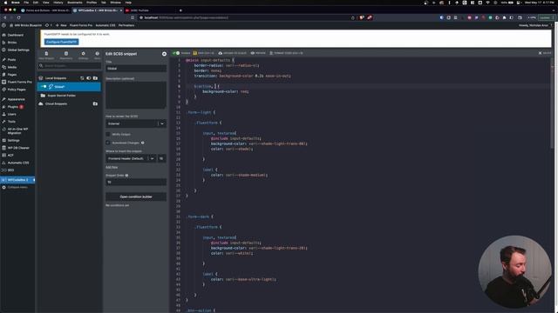Screen dimensions: 558x313
Task: Open Users in the WordPress sidebar
Action: click(11, 114)
